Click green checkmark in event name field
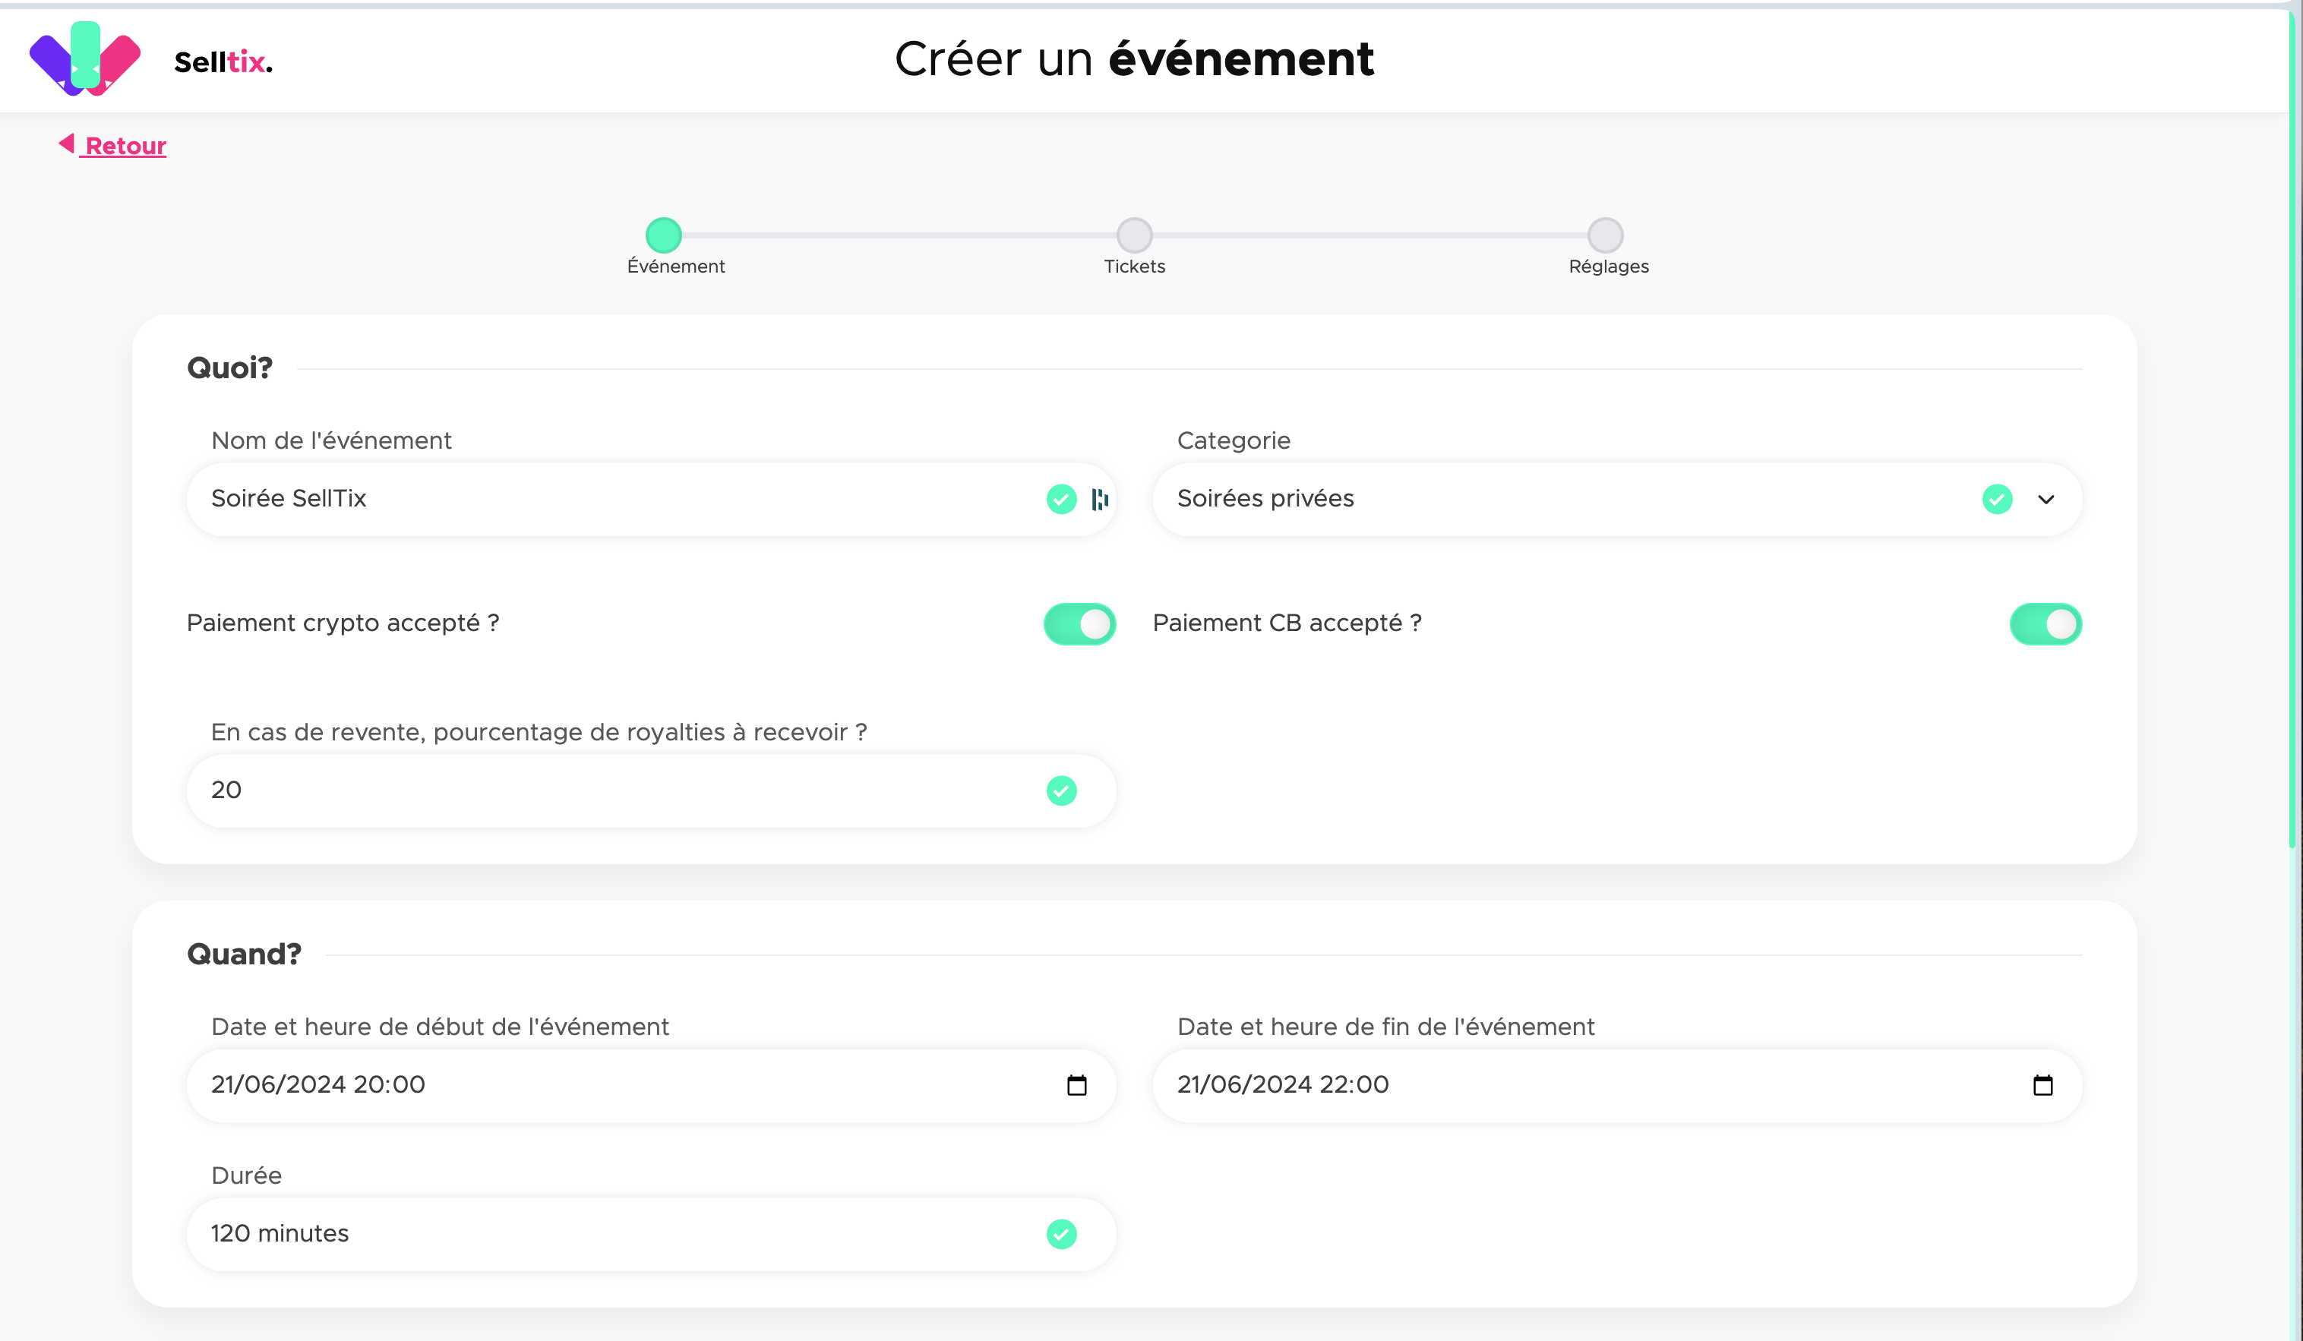Screen dimensions: 2303x1341 pyautogui.click(x=1061, y=499)
